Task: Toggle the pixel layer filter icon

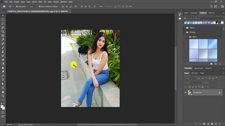Action: (x=199, y=78)
